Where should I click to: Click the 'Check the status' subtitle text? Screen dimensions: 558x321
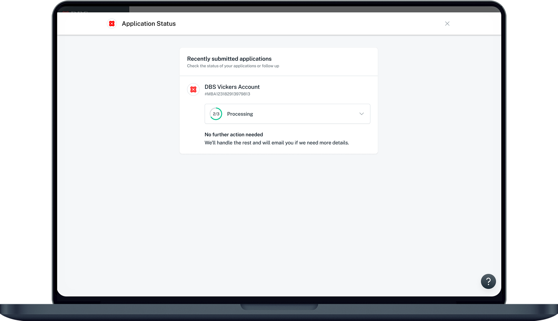(x=233, y=66)
